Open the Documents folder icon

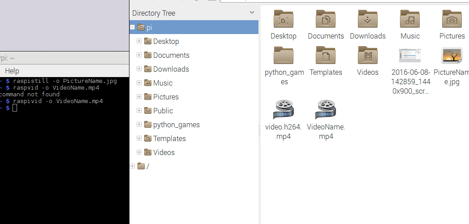point(326,20)
